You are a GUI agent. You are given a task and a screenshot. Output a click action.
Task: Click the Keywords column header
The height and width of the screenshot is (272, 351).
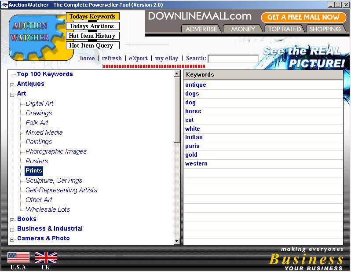tap(263, 75)
